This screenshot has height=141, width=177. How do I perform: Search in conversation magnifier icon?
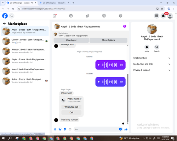click(x=157, y=47)
